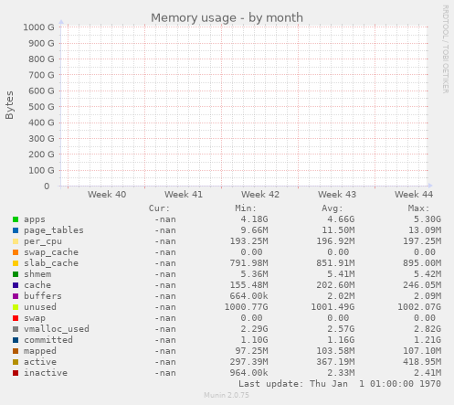Screen dimensions: 454x405
Task: Click the 'committed' legend label
Action: tap(48, 340)
